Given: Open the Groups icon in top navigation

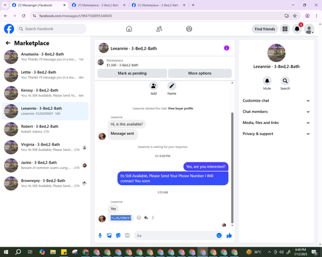Looking at the screenshot, I should 189,29.
